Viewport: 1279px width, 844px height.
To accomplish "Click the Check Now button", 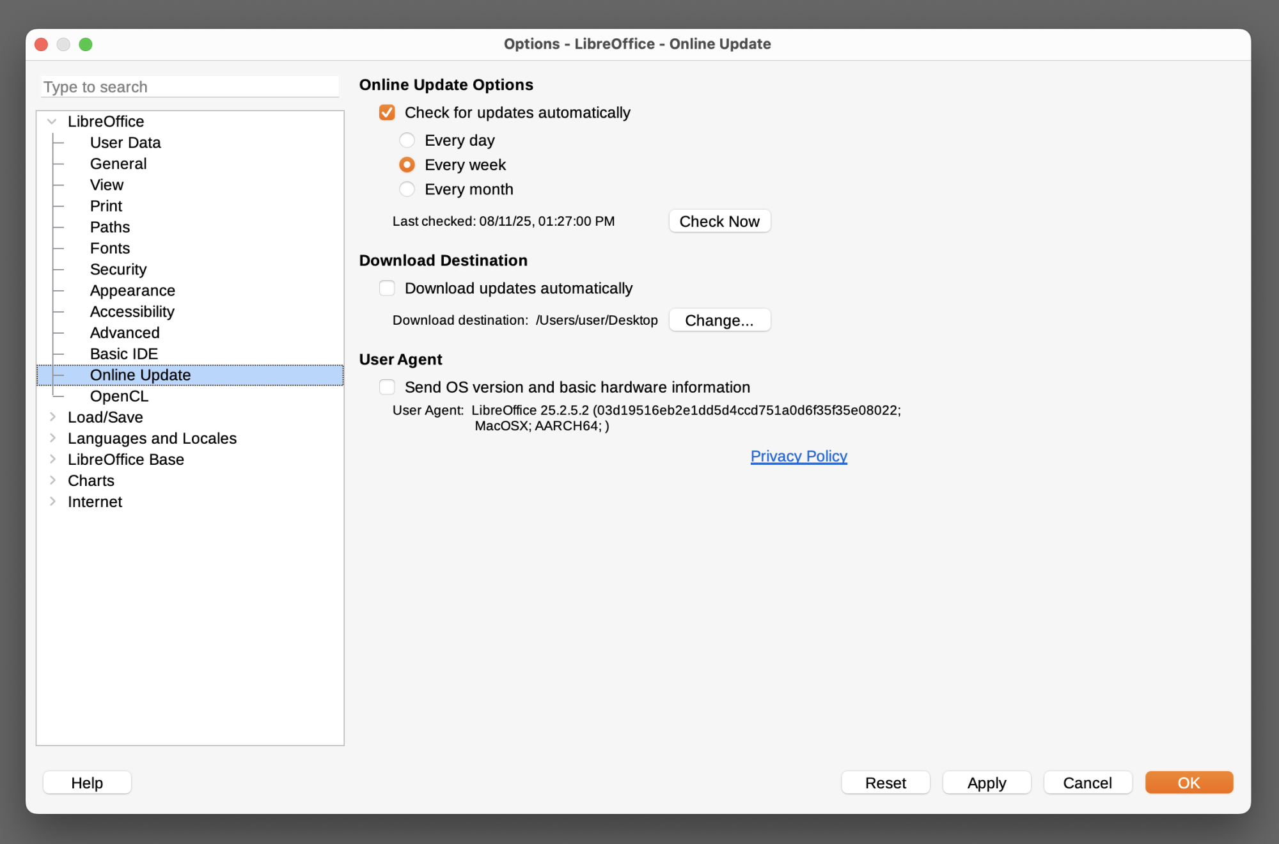I will 719,221.
